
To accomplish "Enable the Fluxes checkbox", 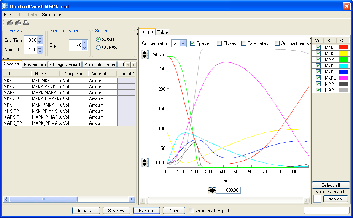I will pos(219,43).
